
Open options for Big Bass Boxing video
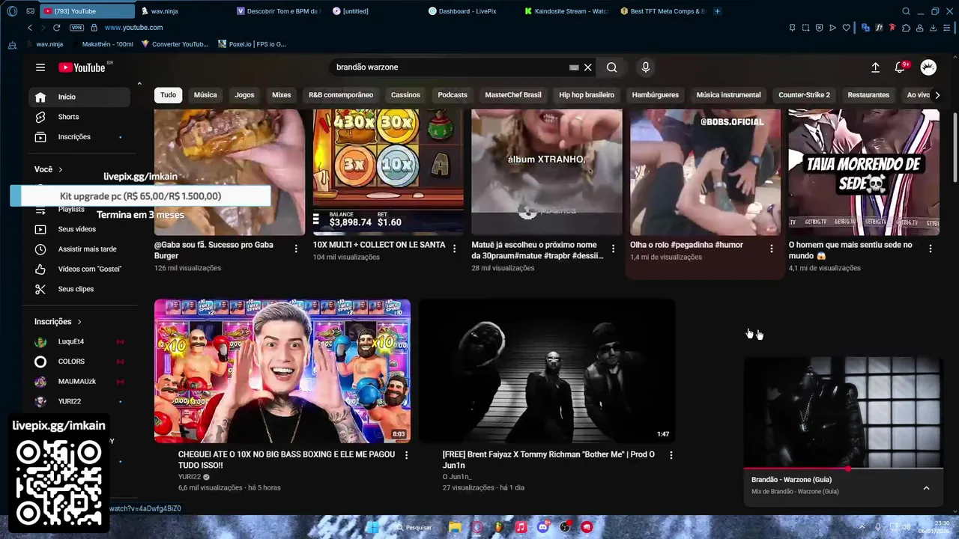(x=407, y=455)
